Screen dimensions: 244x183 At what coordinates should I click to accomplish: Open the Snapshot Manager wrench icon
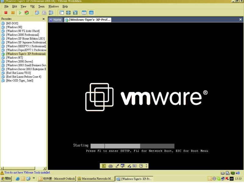(51, 13)
